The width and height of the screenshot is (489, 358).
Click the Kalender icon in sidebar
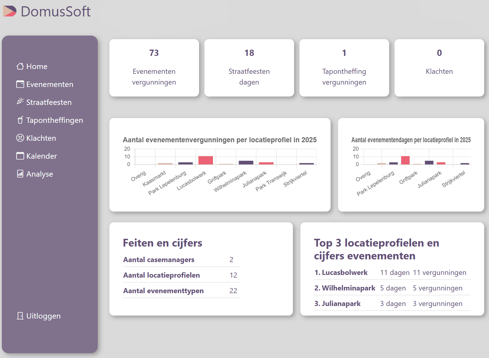click(20, 156)
